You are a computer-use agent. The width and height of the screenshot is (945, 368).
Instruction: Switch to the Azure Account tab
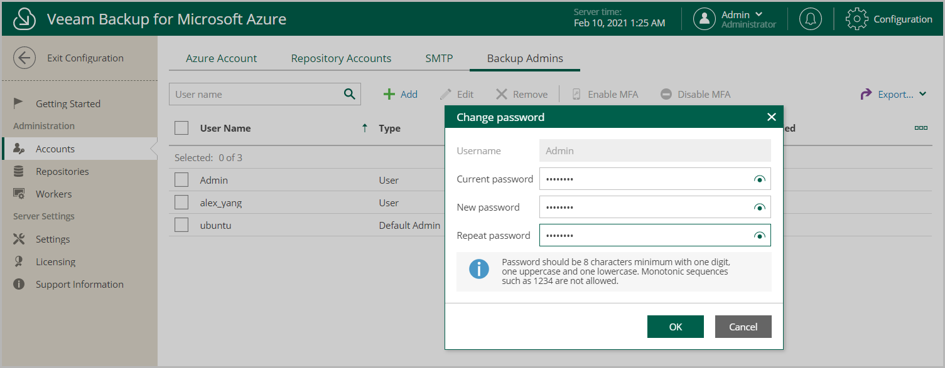coord(221,58)
